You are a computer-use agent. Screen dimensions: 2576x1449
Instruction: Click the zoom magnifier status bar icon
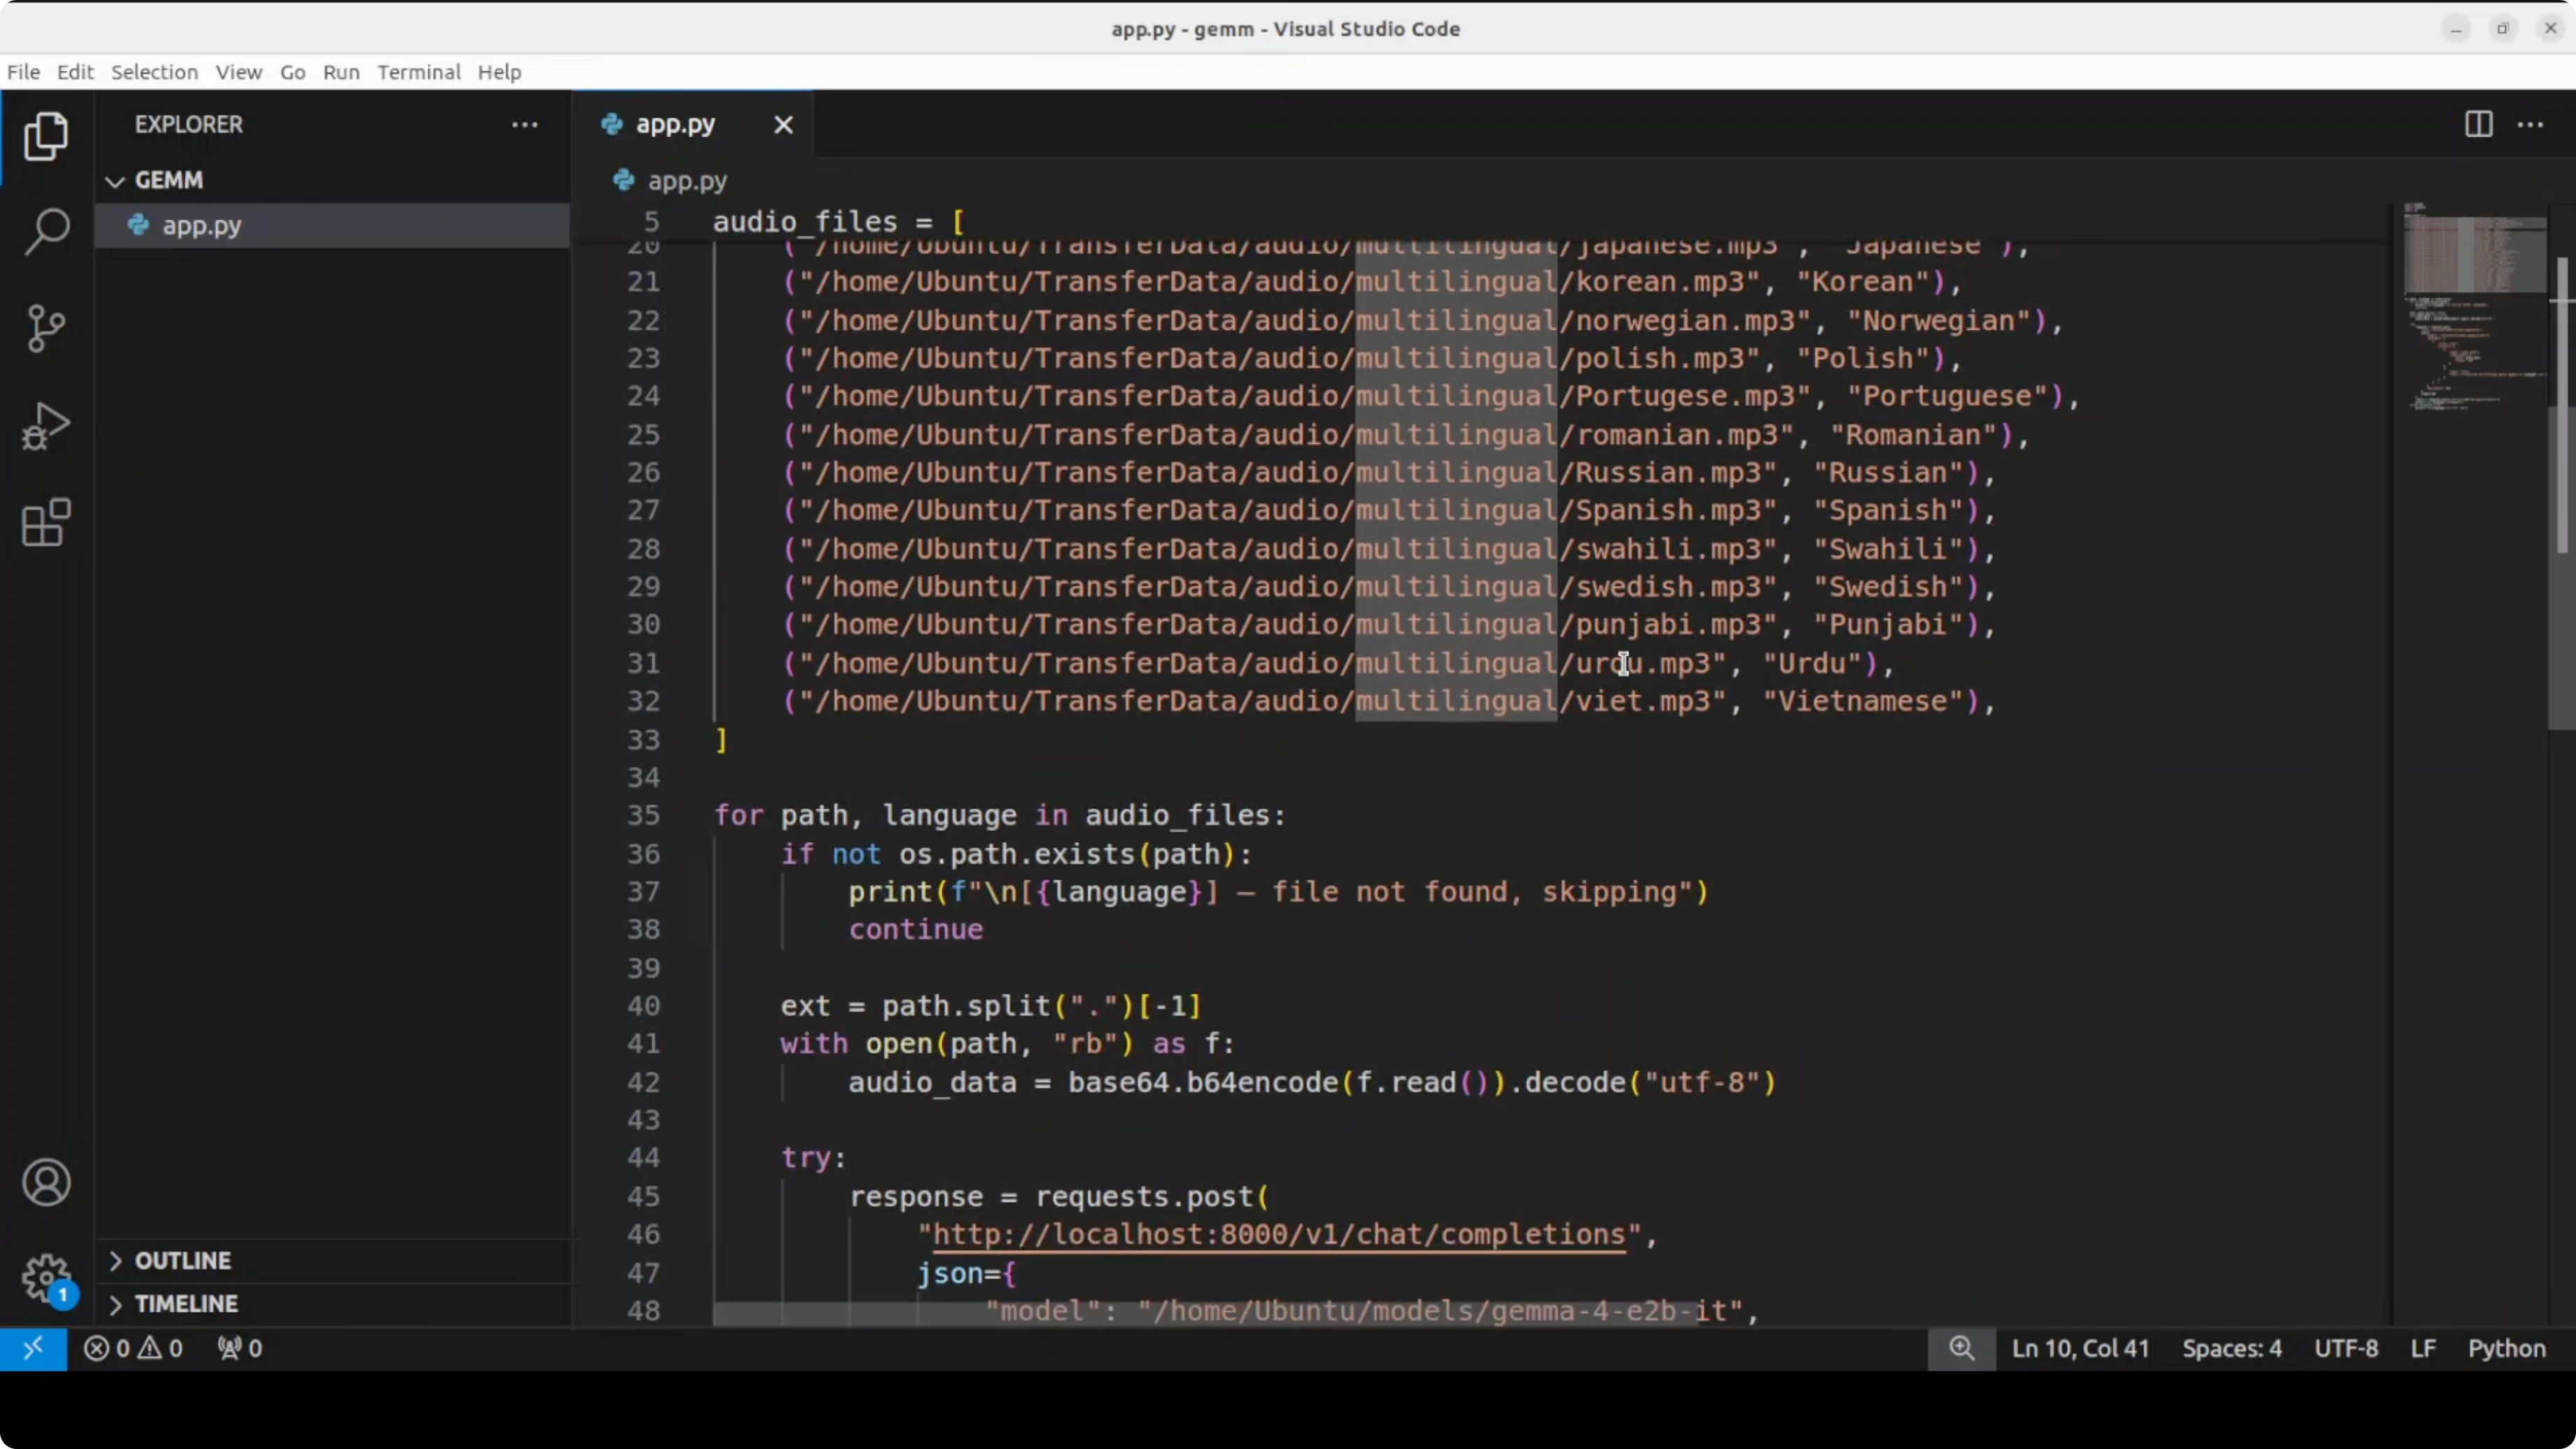pos(1961,1348)
